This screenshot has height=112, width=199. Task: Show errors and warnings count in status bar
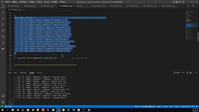(x=8, y=106)
